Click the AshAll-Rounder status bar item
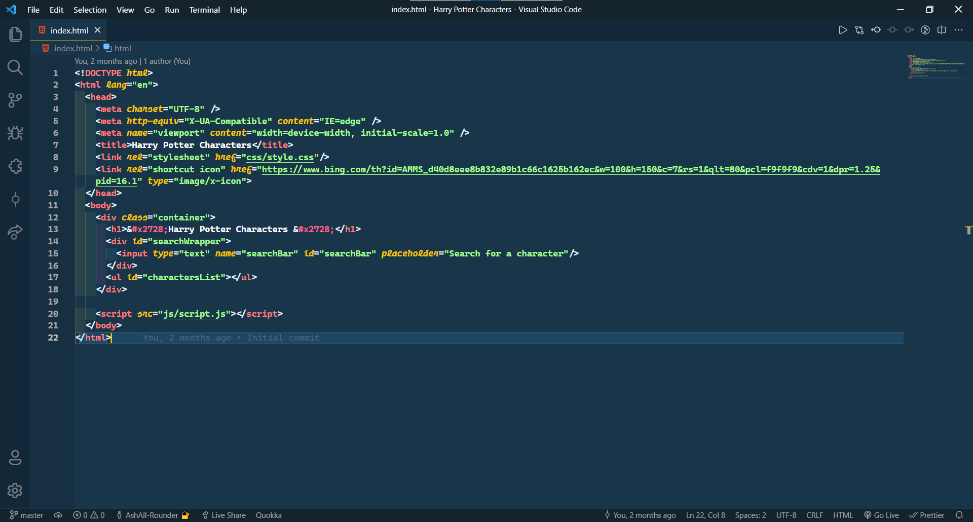This screenshot has width=973, height=522. click(153, 515)
